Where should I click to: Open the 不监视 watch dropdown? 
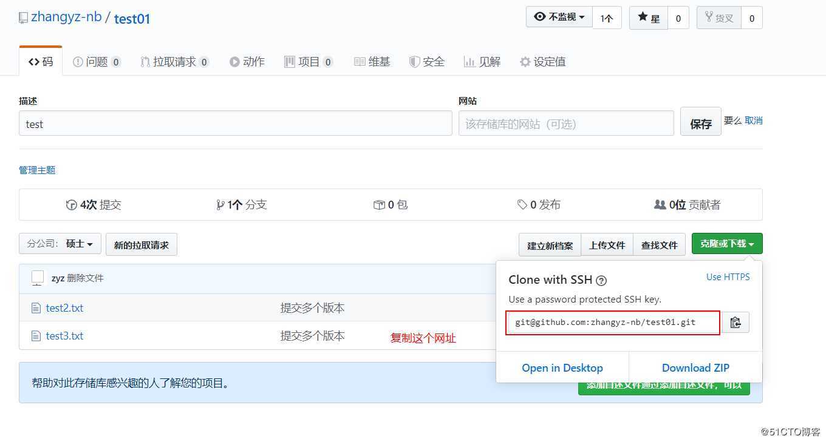pyautogui.click(x=559, y=17)
